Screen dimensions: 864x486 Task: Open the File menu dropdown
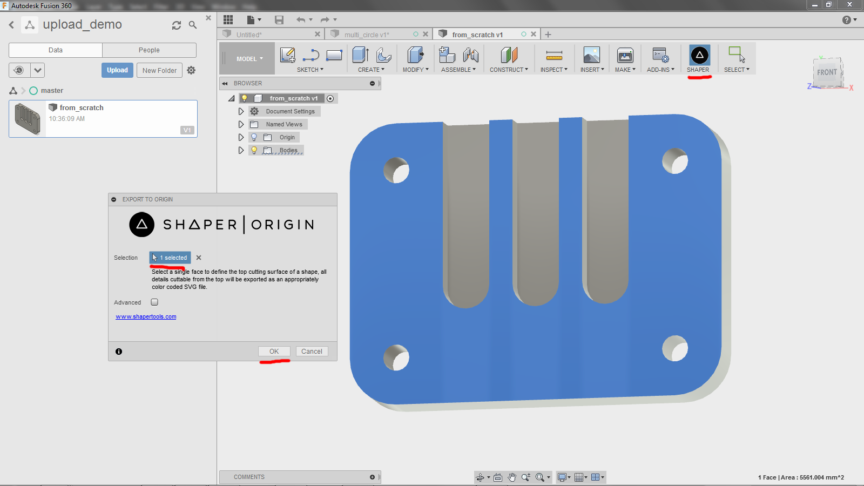(x=254, y=20)
